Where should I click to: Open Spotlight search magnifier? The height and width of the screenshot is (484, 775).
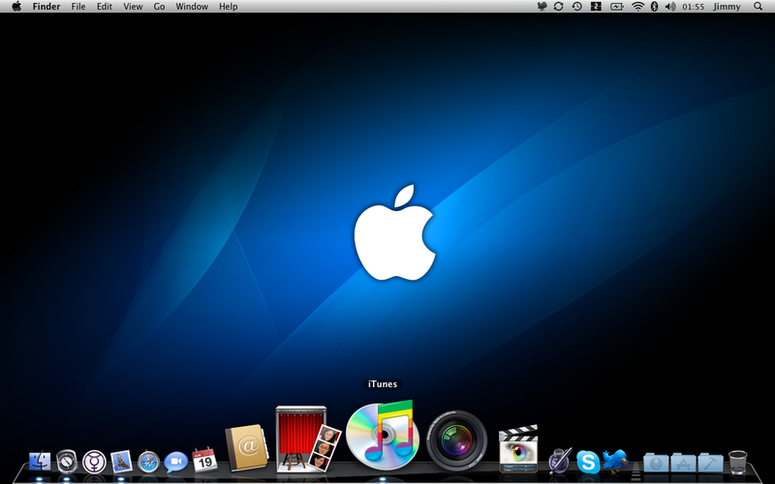pos(759,7)
